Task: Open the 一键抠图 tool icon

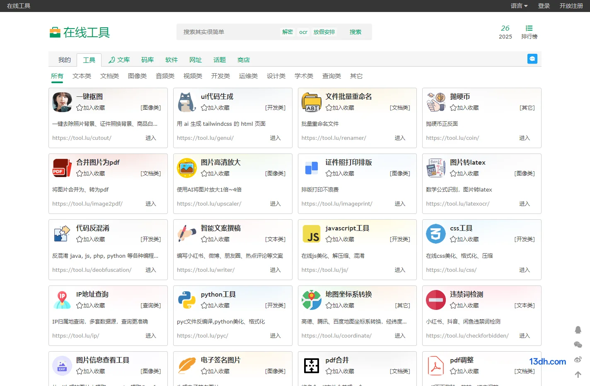Action: [62, 102]
